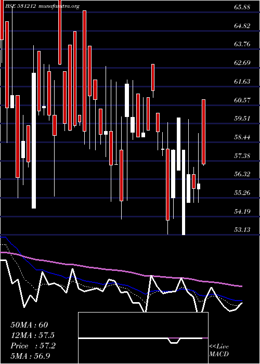Image resolution: width=260 pixels, height=364 pixels.
Task: Click the 64.82 price axis label
Action: point(242,26)
